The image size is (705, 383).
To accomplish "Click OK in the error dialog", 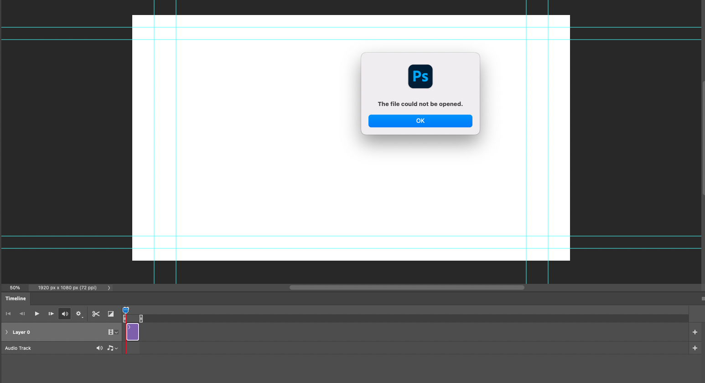I will coord(420,121).
